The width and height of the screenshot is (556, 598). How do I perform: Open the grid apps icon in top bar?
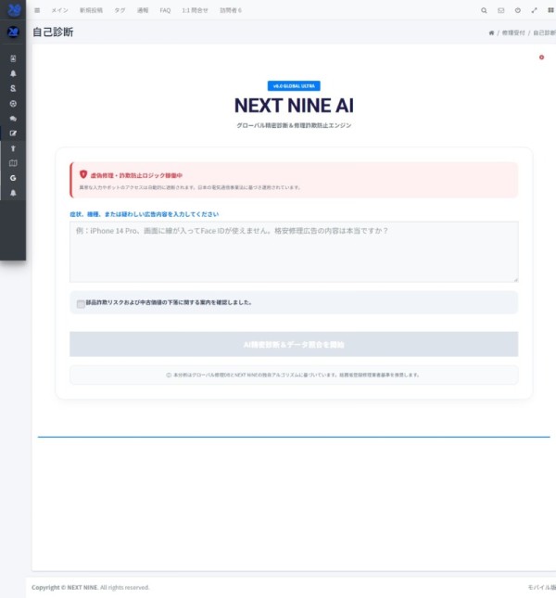pos(550,10)
